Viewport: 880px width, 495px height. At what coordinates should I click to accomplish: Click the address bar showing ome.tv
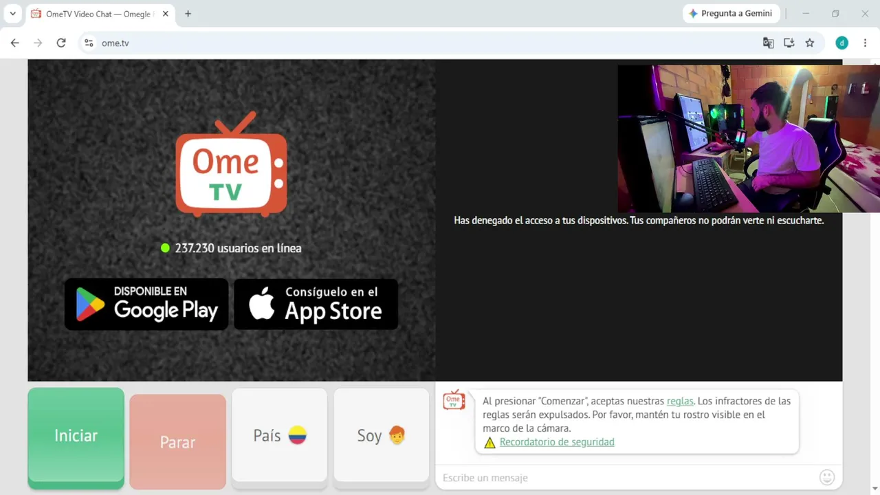point(426,43)
